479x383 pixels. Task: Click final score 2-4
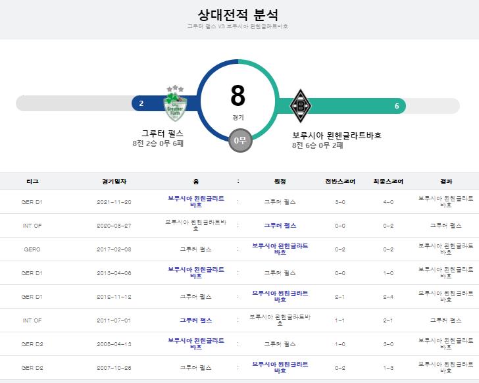pyautogui.click(x=388, y=297)
